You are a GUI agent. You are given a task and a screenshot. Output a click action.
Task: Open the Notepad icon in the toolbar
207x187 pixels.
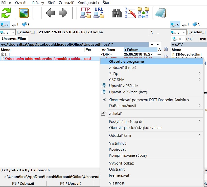pos(160,13)
